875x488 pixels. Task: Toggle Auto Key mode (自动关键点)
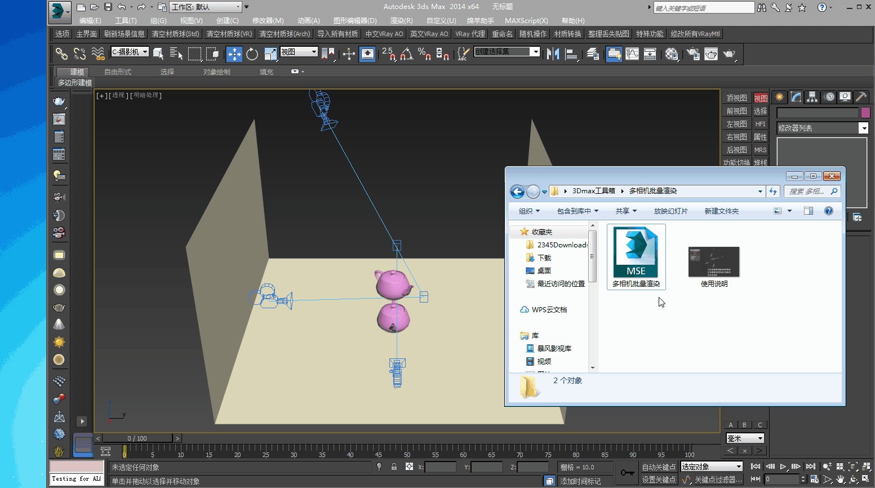coord(658,467)
